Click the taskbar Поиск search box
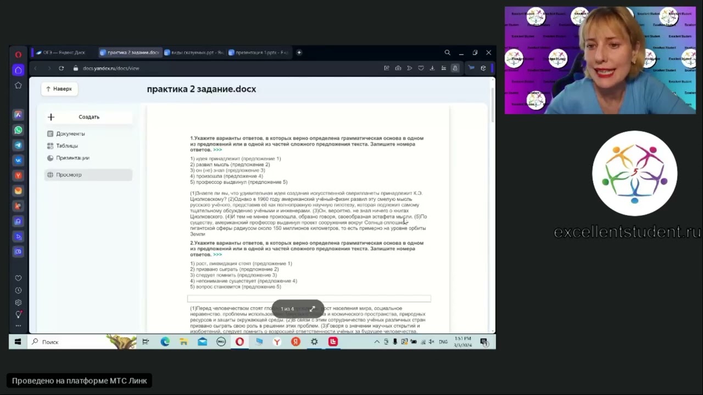Image resolution: width=703 pixels, height=395 pixels. coord(82,342)
